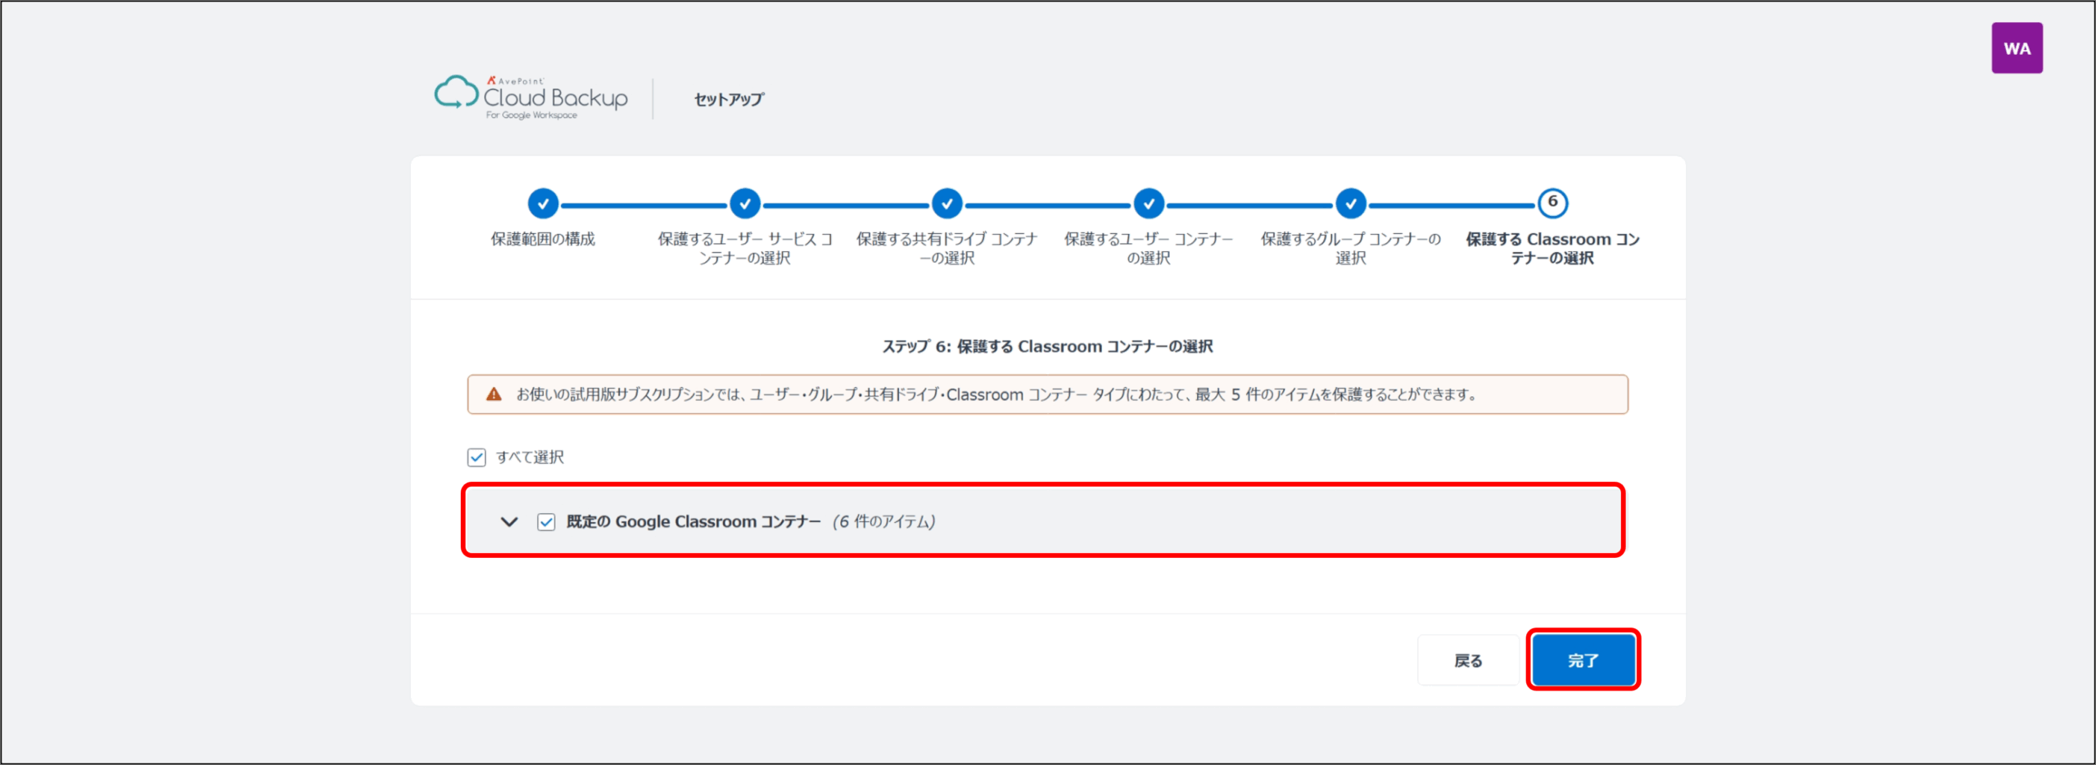The height and width of the screenshot is (765, 2096).
Task: Select 保護するユーザー サービス コンテナー step label
Action: (744, 248)
